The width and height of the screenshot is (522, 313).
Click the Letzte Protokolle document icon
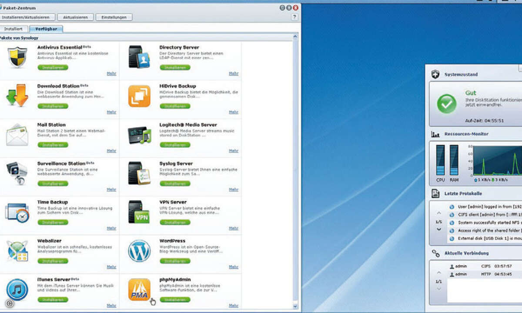click(x=435, y=193)
